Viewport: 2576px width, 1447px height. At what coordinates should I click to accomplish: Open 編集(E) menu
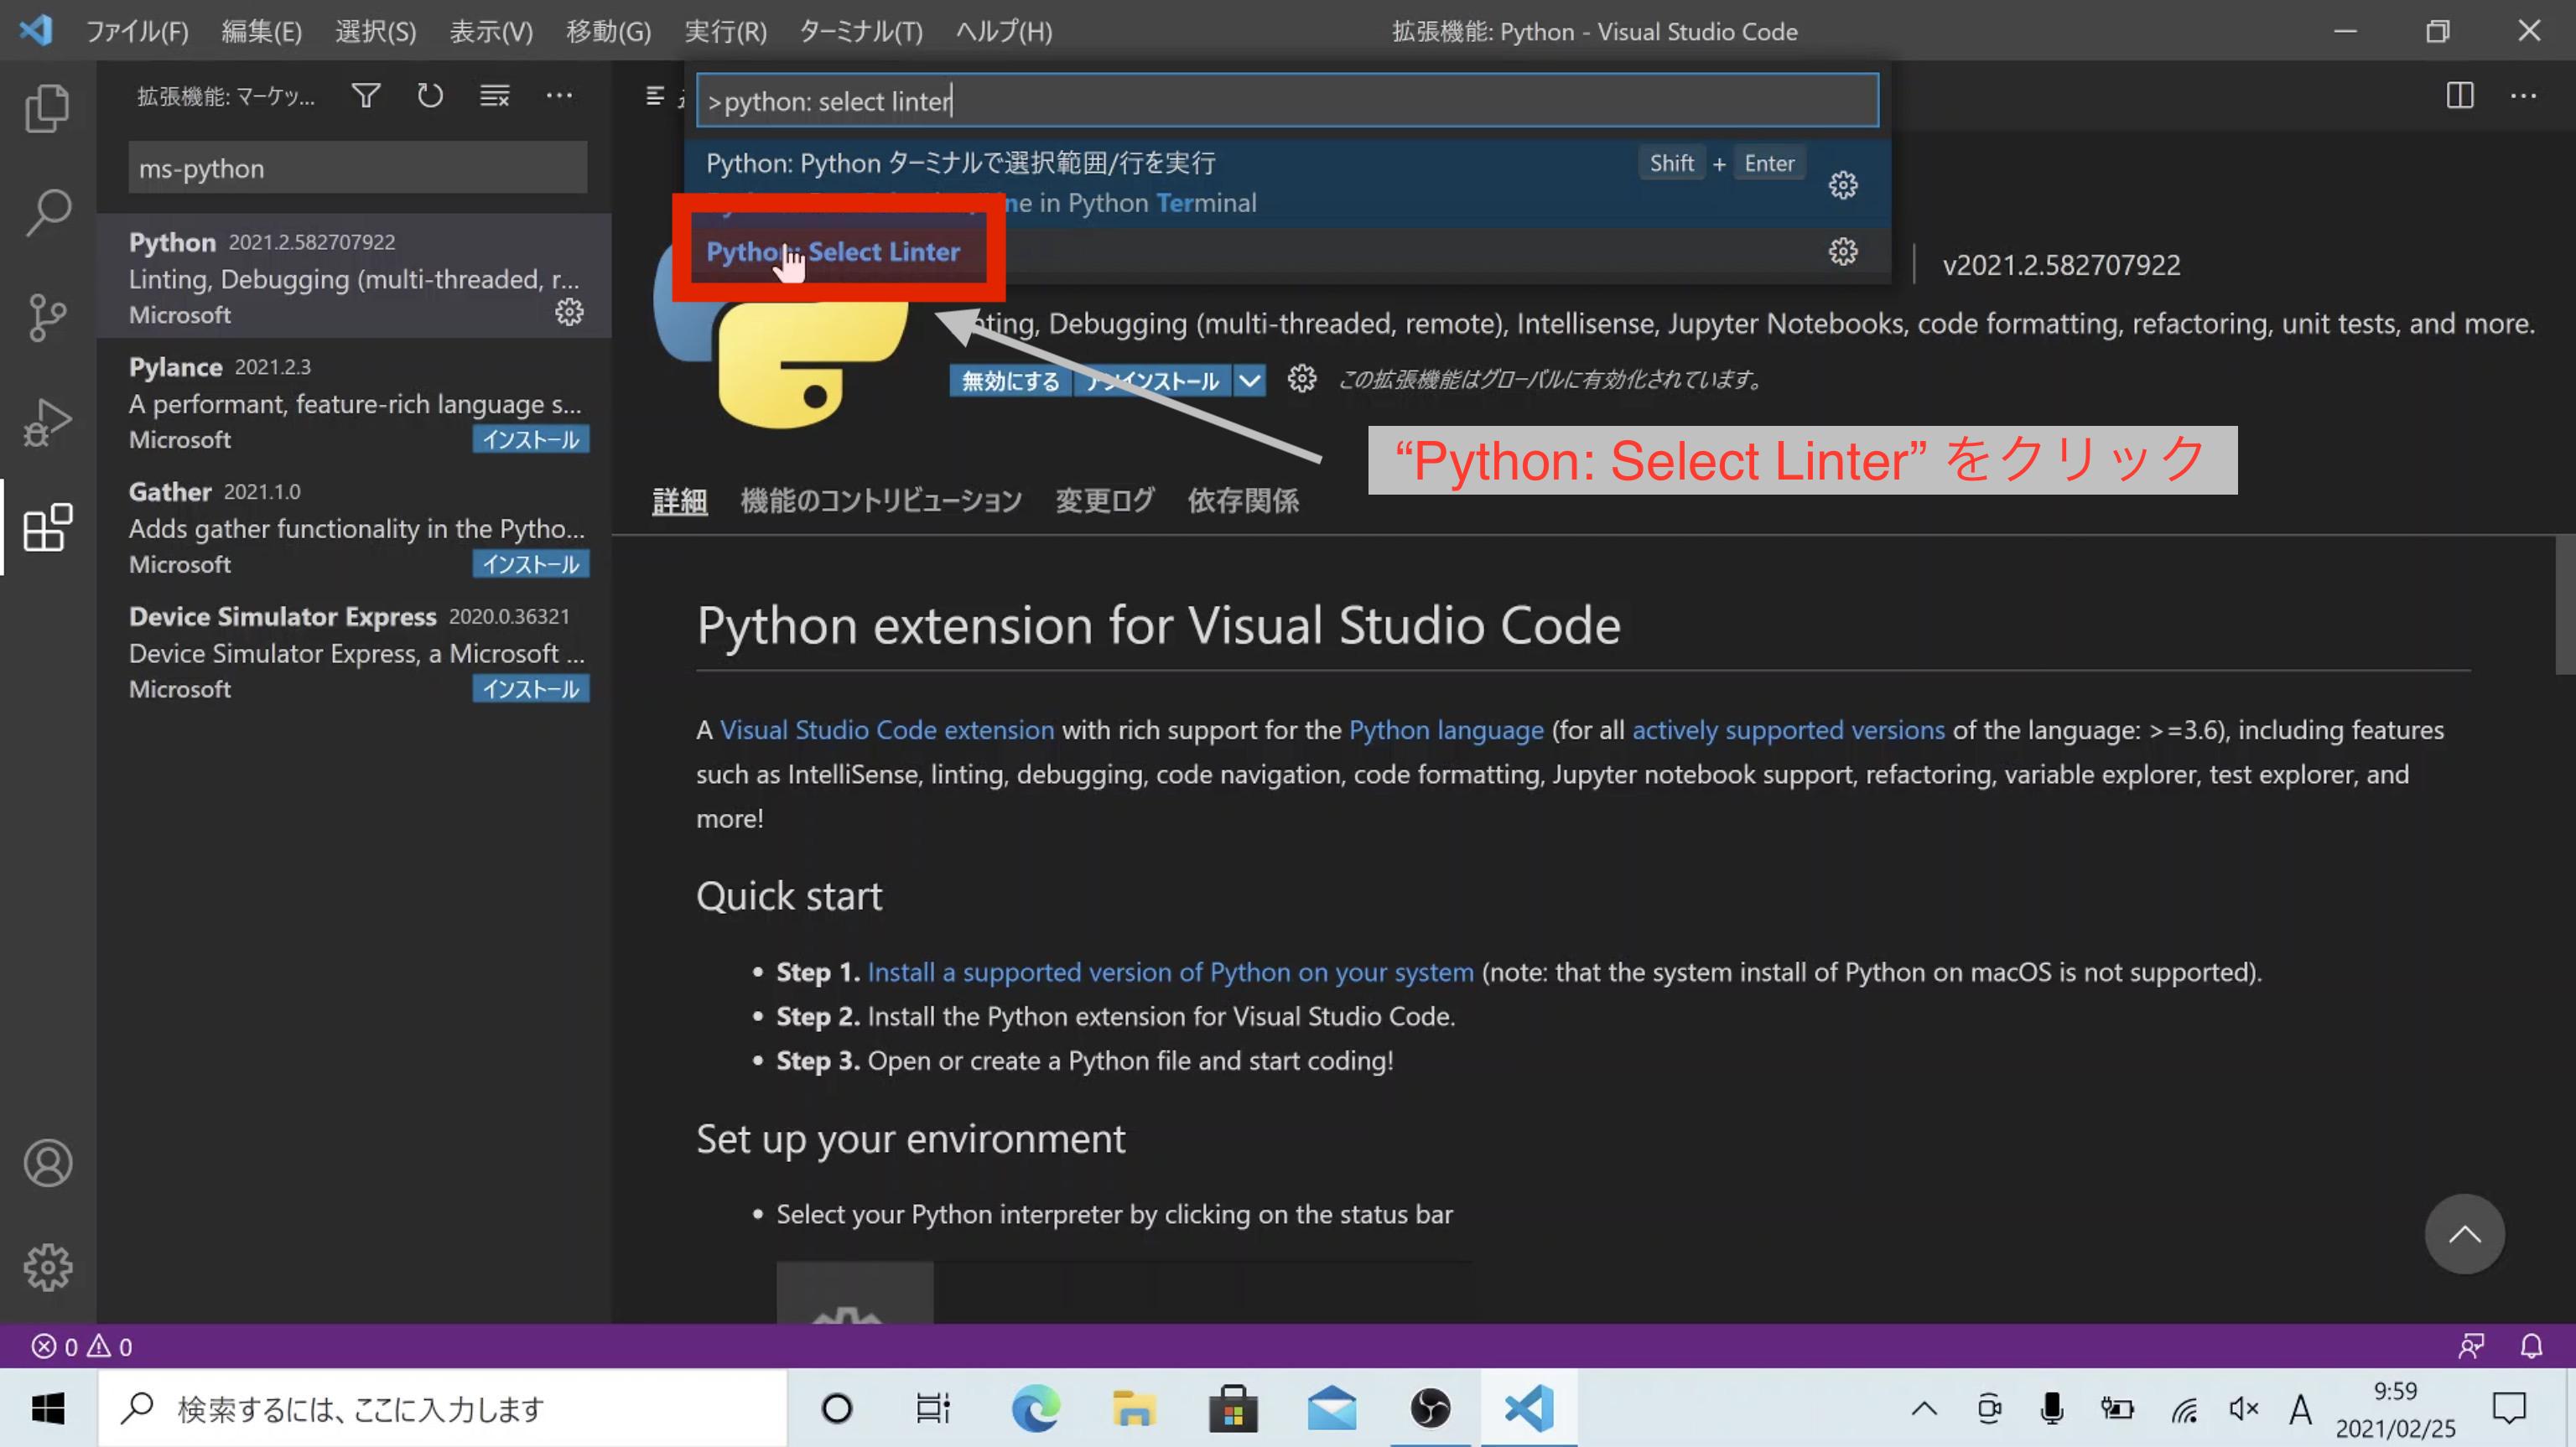pyautogui.click(x=261, y=31)
